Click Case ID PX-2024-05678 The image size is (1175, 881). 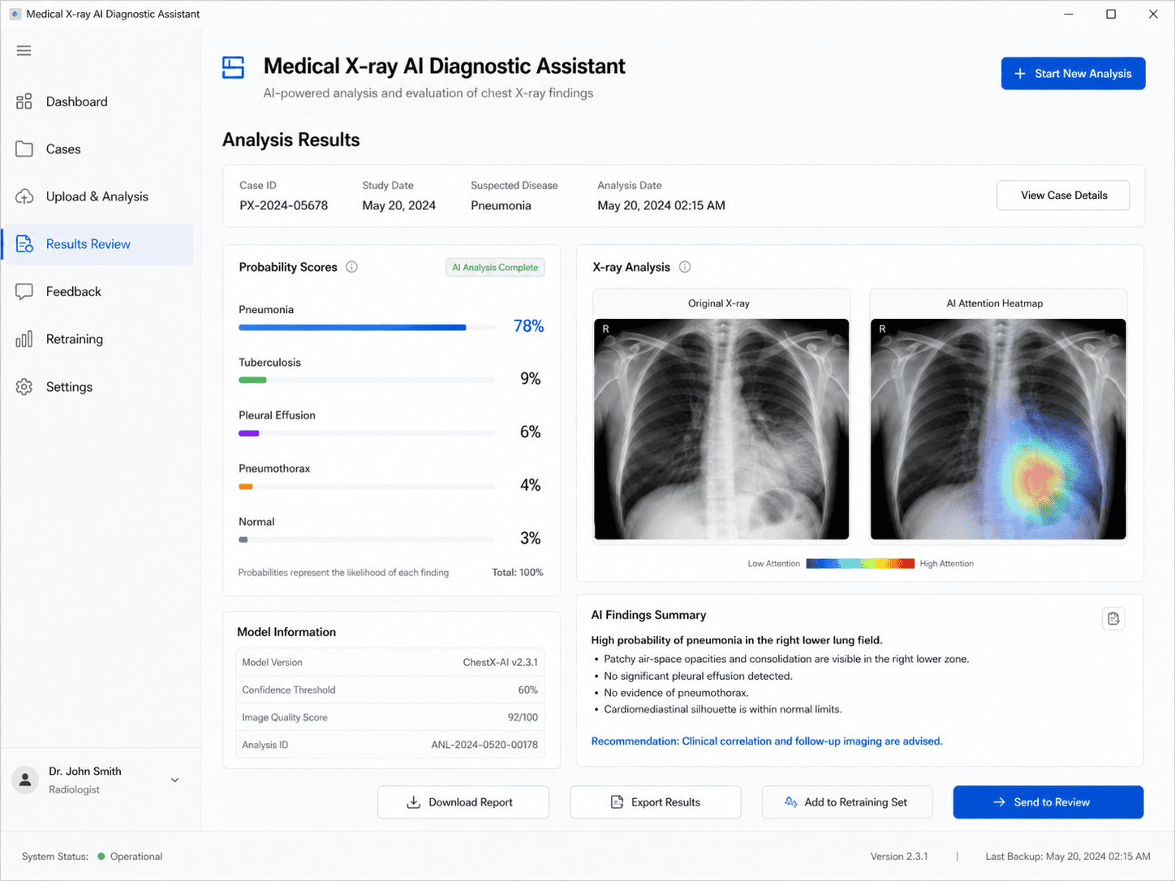[x=284, y=206]
